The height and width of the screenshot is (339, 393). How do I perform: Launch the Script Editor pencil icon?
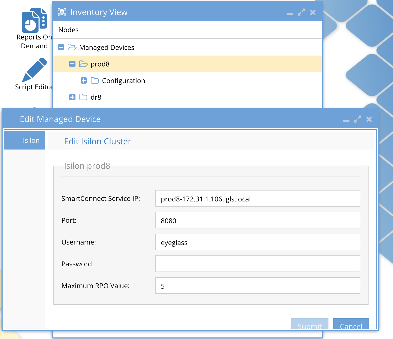point(34,70)
